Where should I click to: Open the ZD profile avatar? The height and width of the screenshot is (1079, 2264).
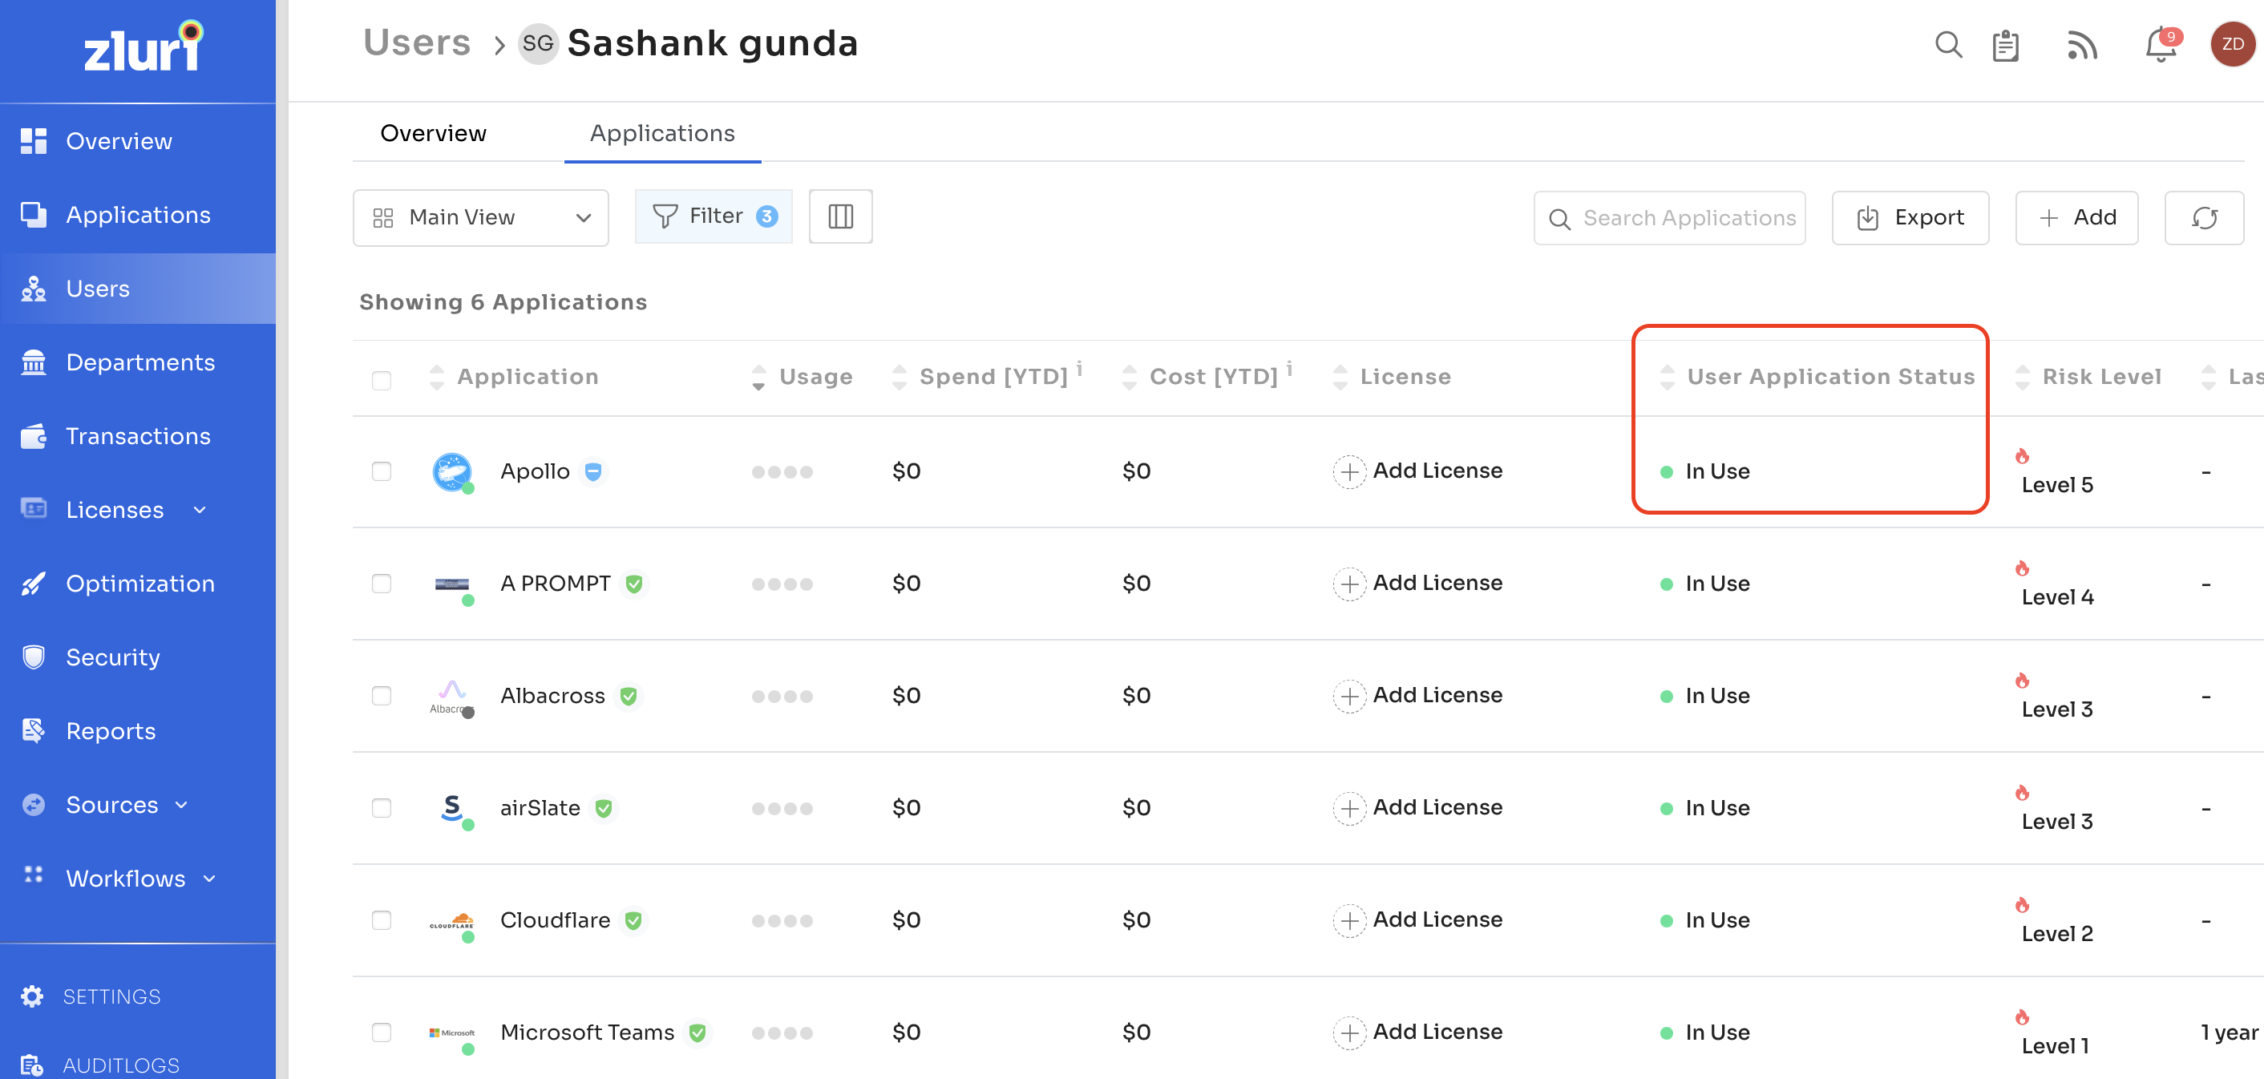(2233, 44)
